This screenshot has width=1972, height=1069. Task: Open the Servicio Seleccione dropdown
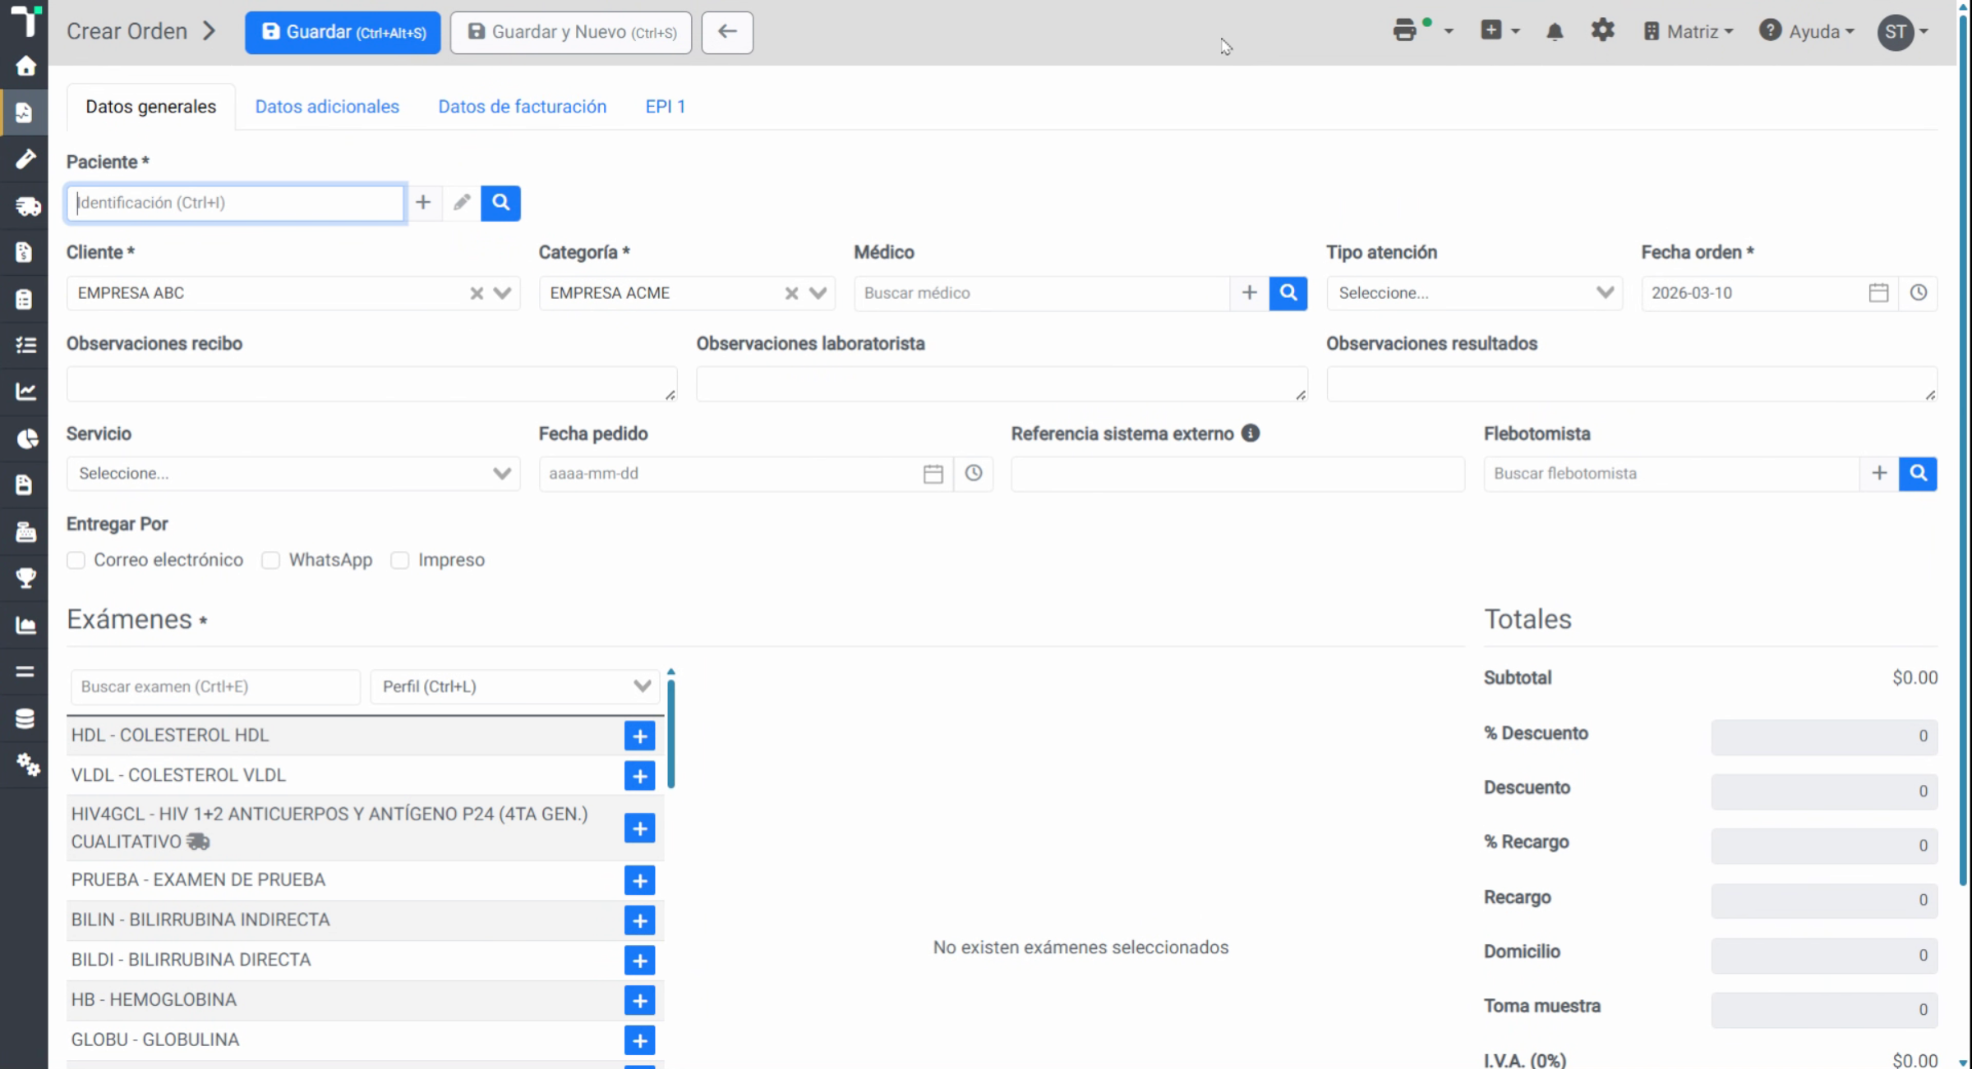293,474
